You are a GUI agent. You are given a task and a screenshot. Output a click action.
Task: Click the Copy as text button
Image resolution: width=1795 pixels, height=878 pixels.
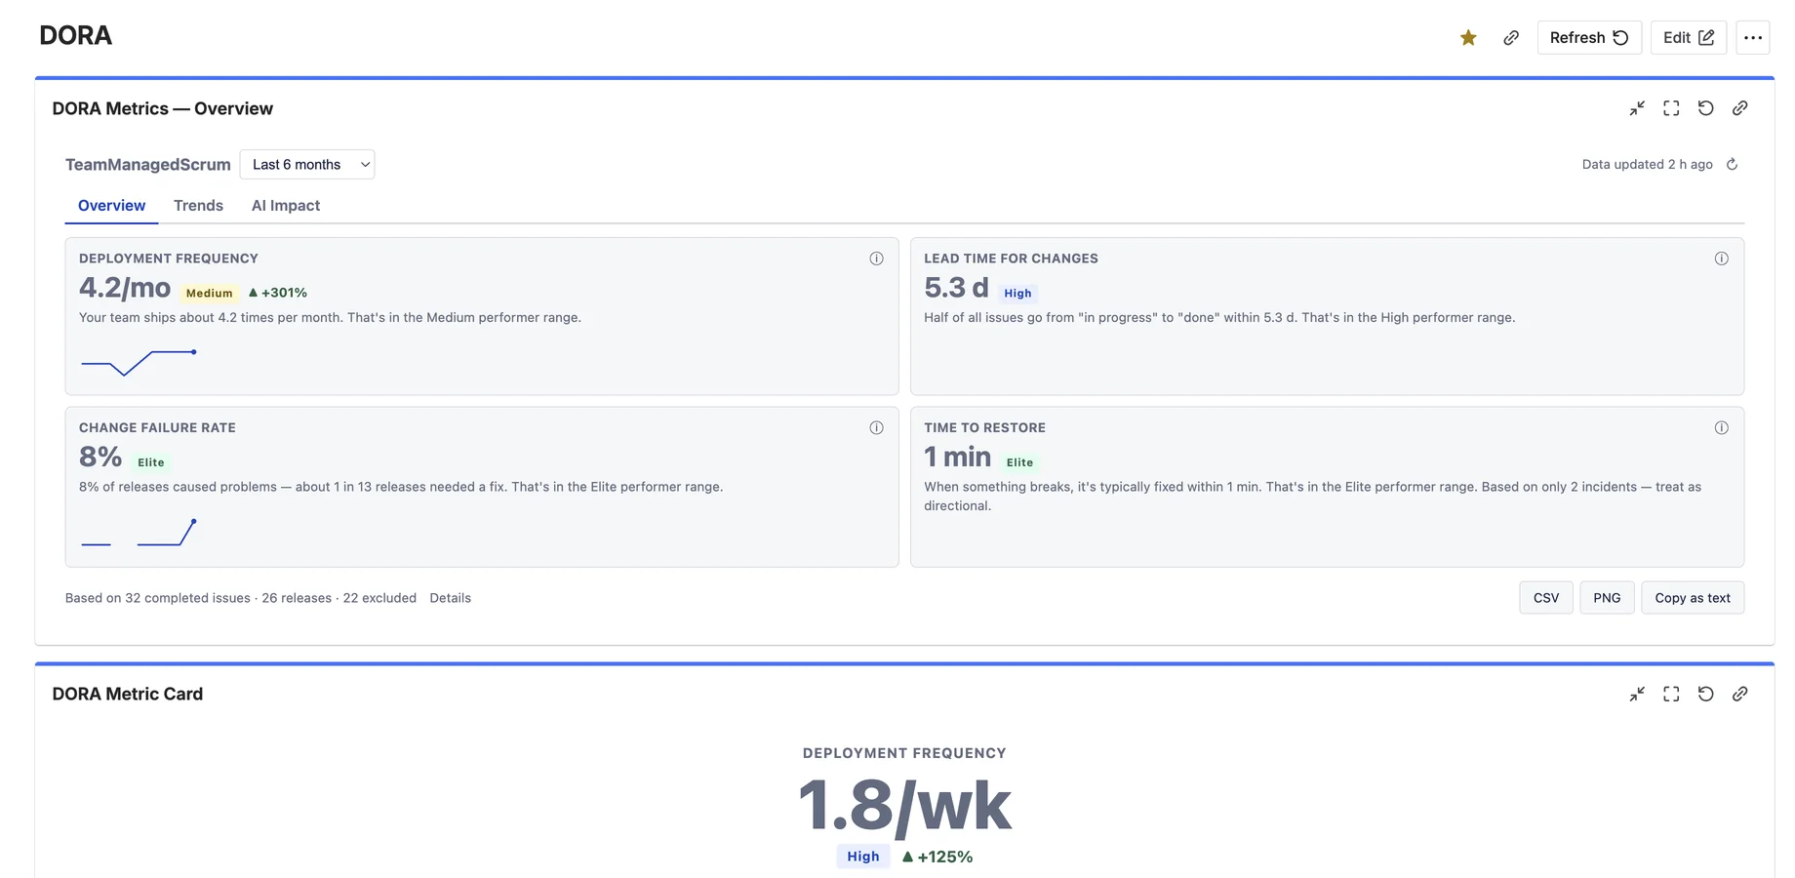tap(1693, 598)
